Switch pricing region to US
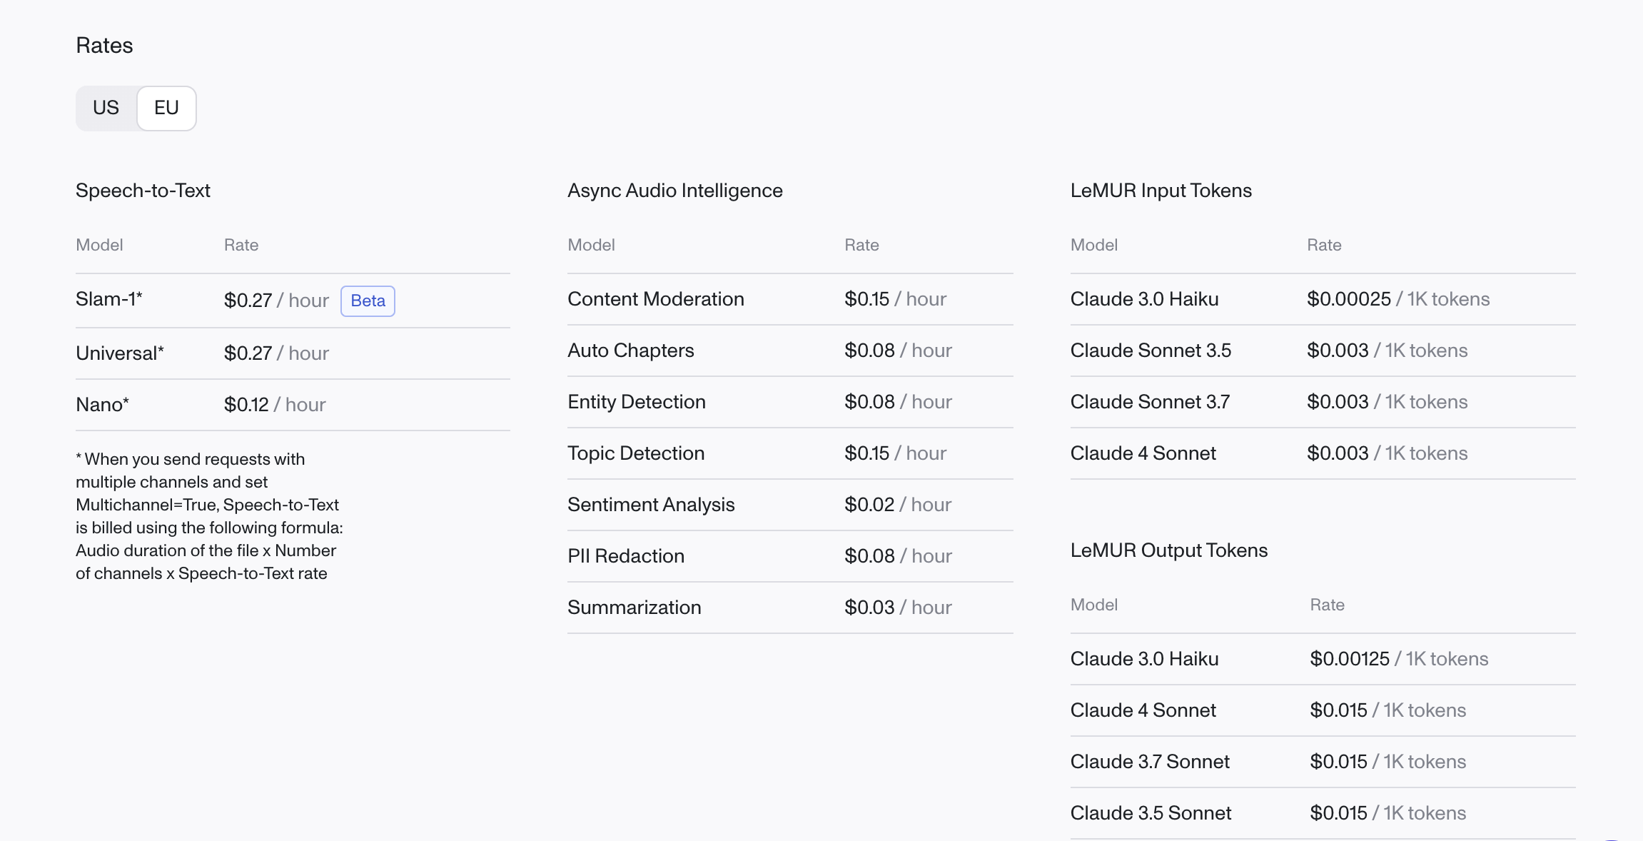 (x=106, y=108)
